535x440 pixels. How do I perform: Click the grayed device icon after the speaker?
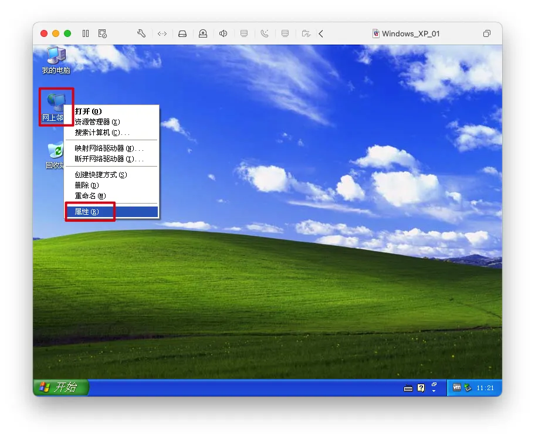[x=244, y=33]
